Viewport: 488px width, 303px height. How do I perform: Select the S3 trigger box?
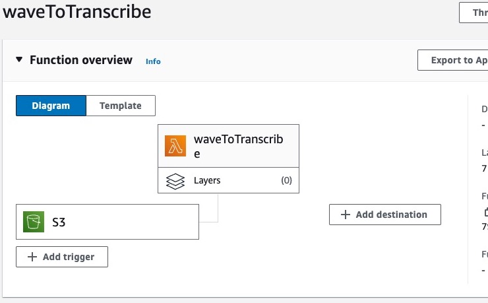[x=107, y=222]
